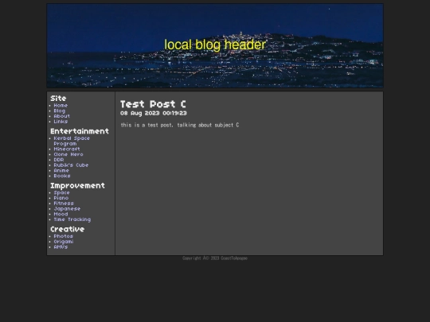Select the Mood link
The width and height of the screenshot is (430, 322).
[x=61, y=214]
